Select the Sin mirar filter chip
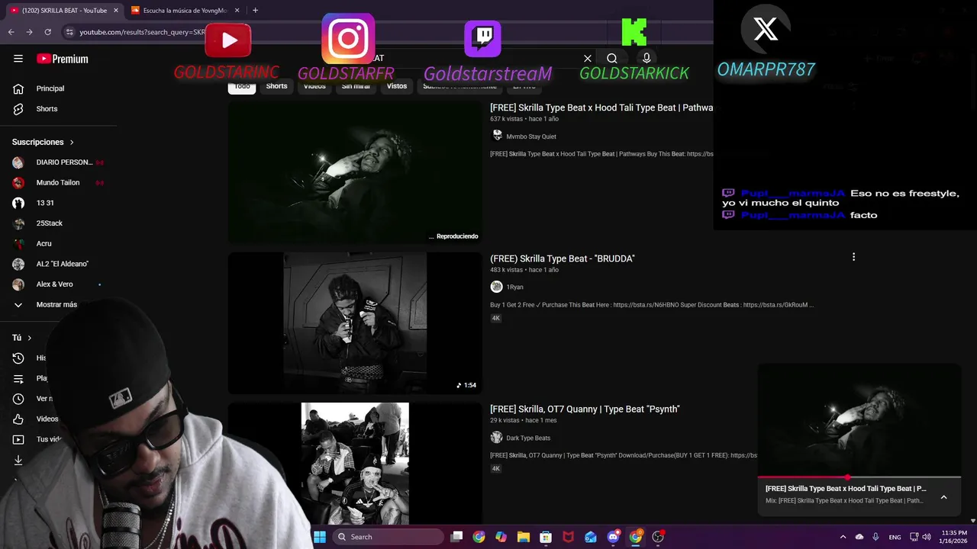 click(356, 86)
